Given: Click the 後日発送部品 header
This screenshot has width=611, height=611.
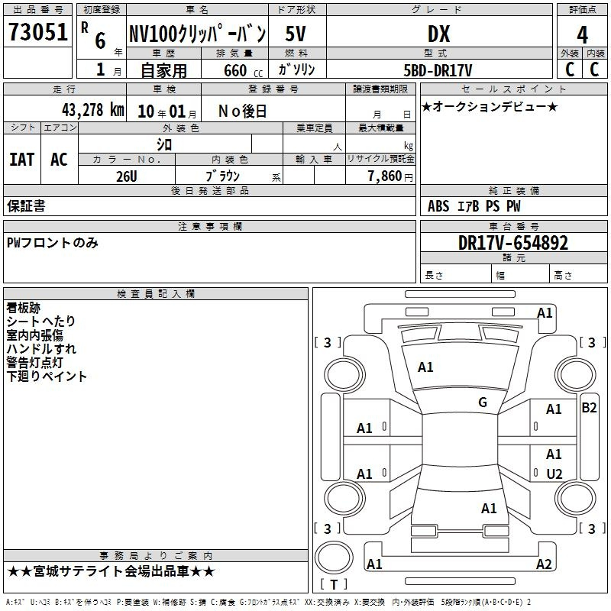Looking at the screenshot, I should pyautogui.click(x=209, y=190).
